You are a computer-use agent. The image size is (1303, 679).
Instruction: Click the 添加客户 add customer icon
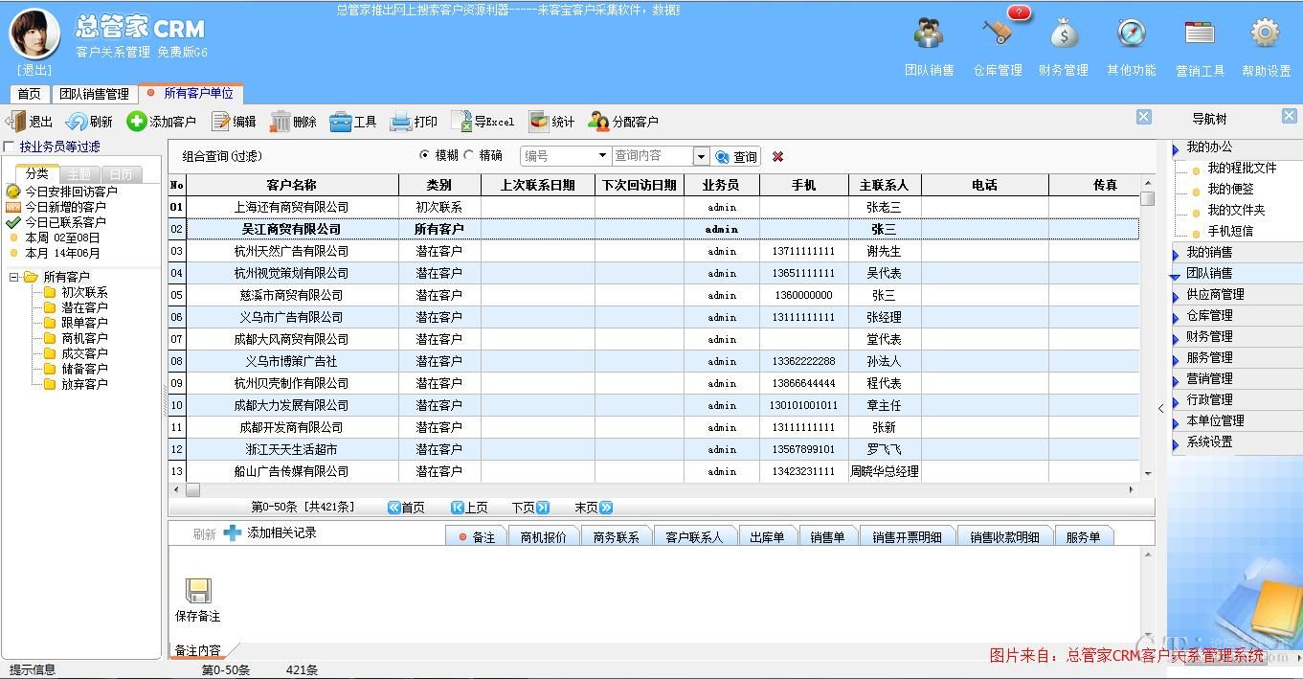[137, 122]
